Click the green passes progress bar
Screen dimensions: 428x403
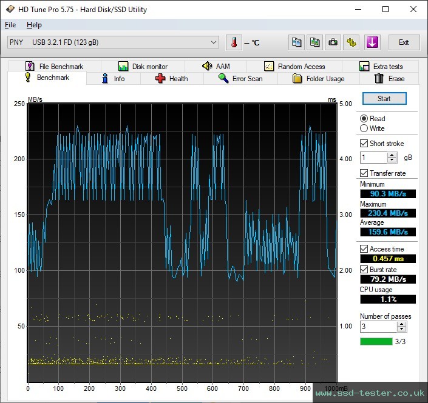click(x=376, y=341)
